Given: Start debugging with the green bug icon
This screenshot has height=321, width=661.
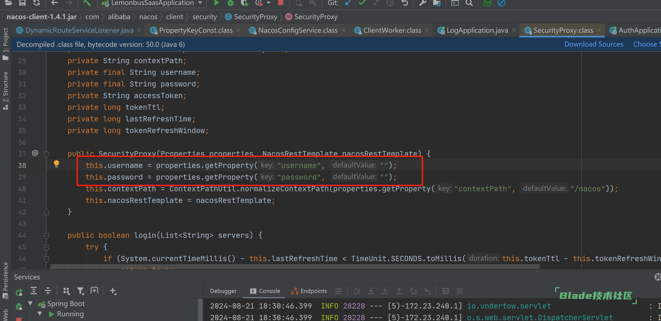Looking at the screenshot, I should pyautogui.click(x=230, y=3).
